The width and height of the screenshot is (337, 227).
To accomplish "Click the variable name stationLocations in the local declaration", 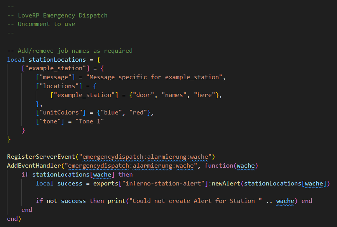I will [x=57, y=60].
